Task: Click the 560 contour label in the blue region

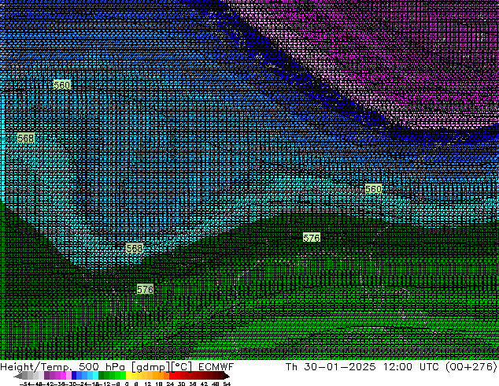Action: pyautogui.click(x=61, y=85)
